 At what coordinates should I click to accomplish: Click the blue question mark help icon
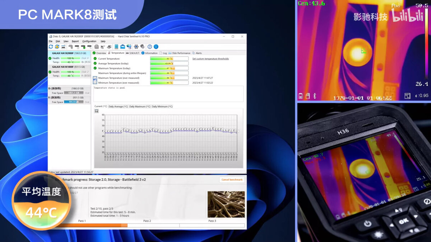pos(150,47)
